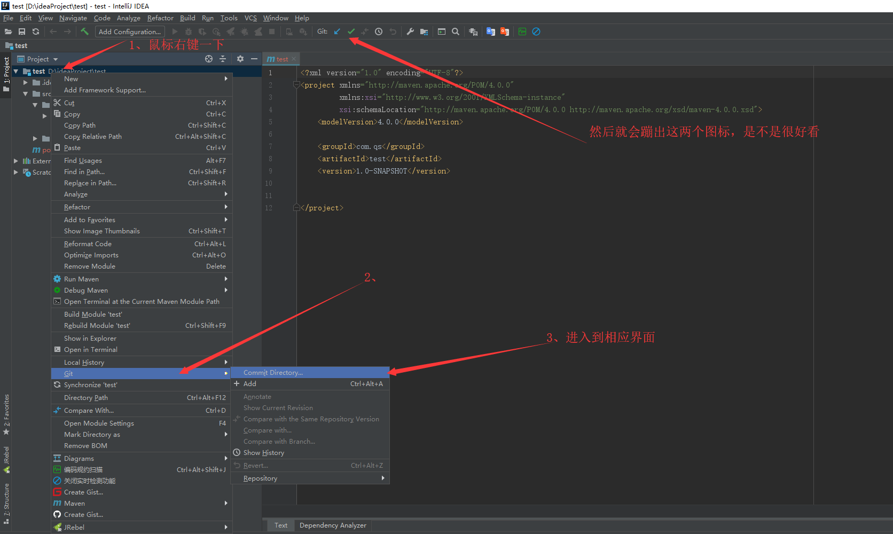Viewport: 893px width, 534px height.
Task: Switch to Dependency Analyzer tab
Action: point(333,525)
